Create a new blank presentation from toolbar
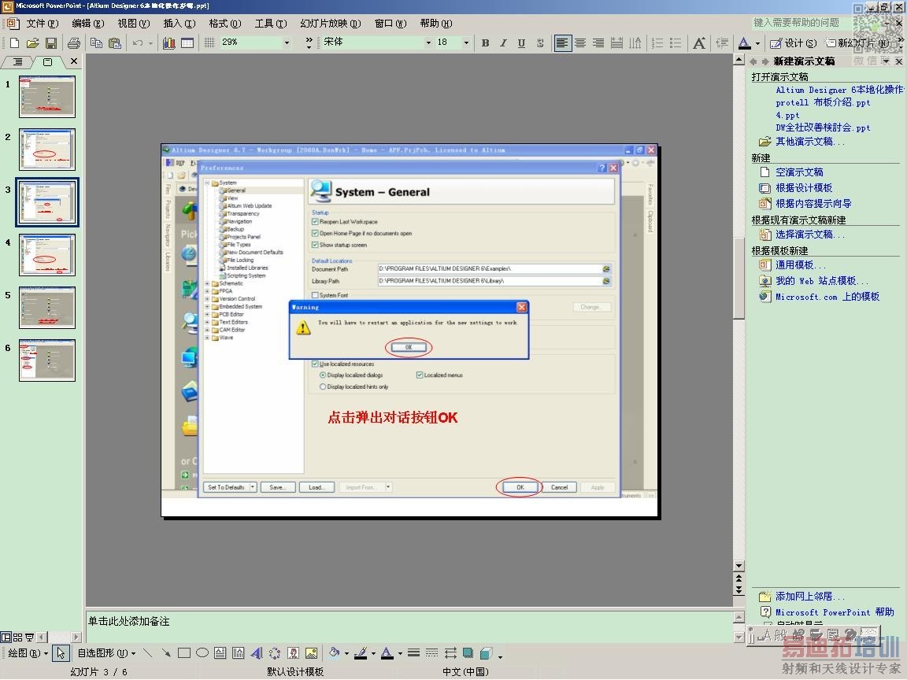907x680 pixels. pyautogui.click(x=14, y=42)
